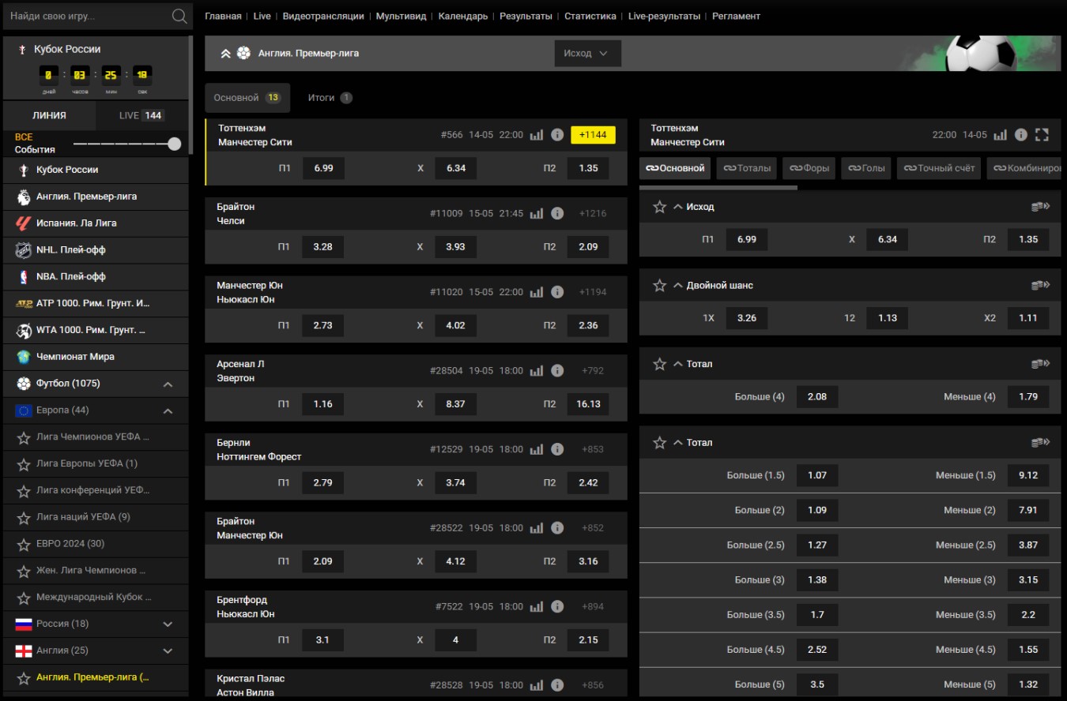Select NBA Плей-офф in sidebar
This screenshot has width=1067, height=701.
point(96,277)
